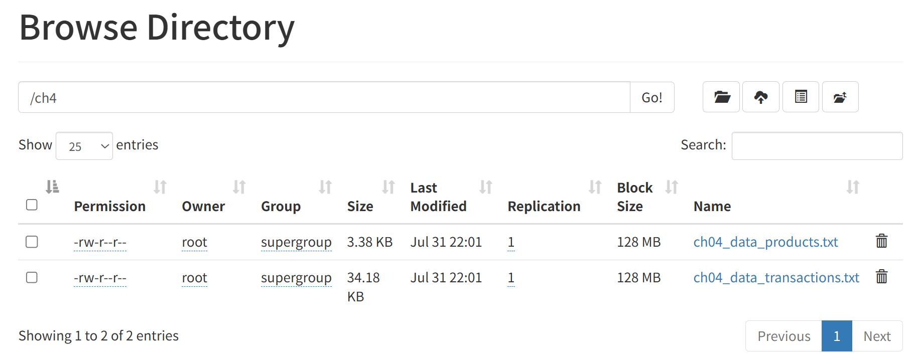Click the Next page button
The image size is (912, 357).
pyautogui.click(x=877, y=336)
